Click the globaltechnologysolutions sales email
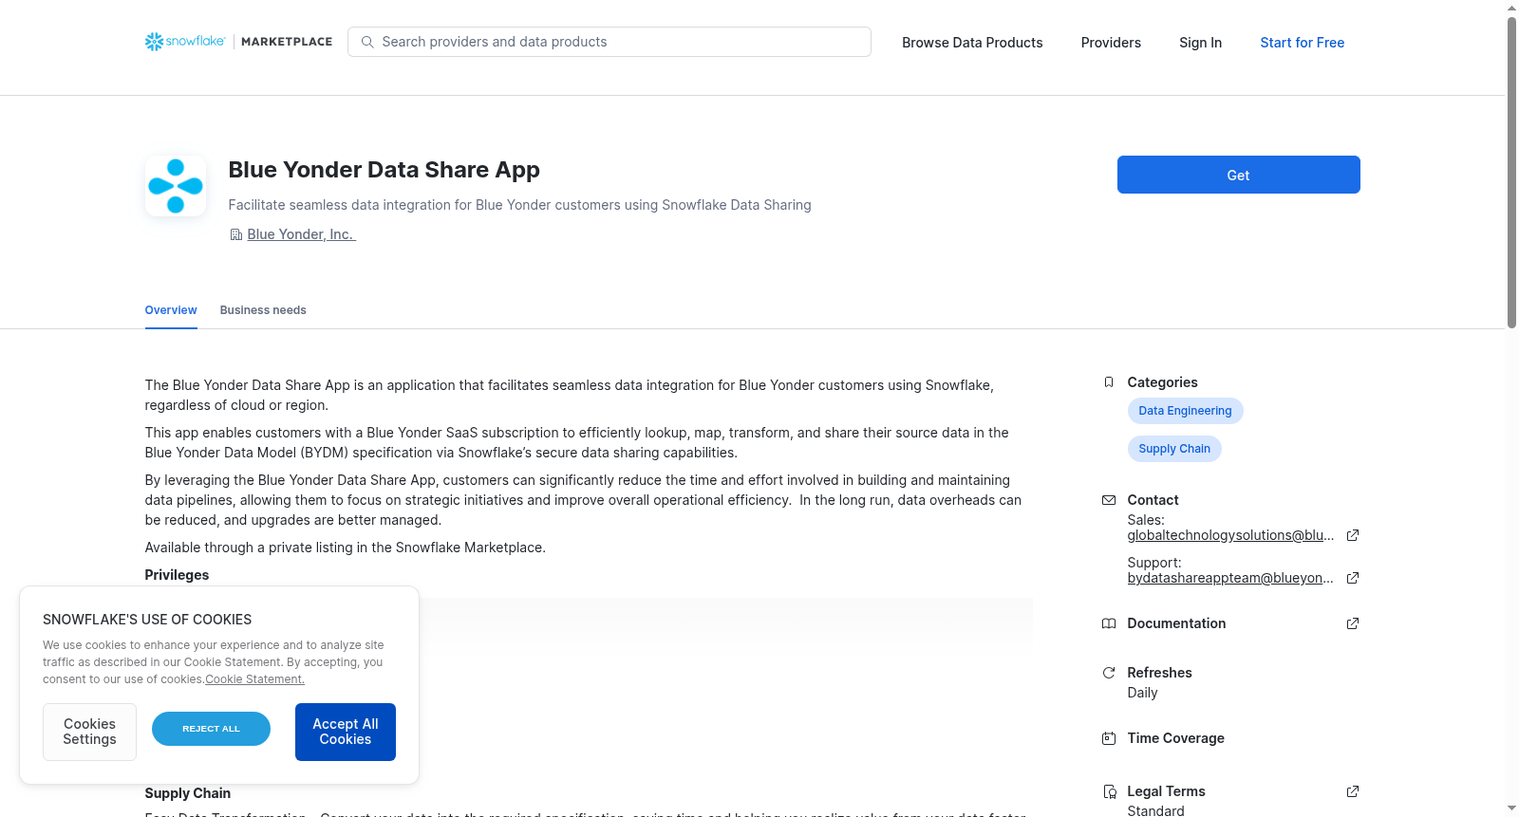The image size is (1519, 817). (1230, 535)
